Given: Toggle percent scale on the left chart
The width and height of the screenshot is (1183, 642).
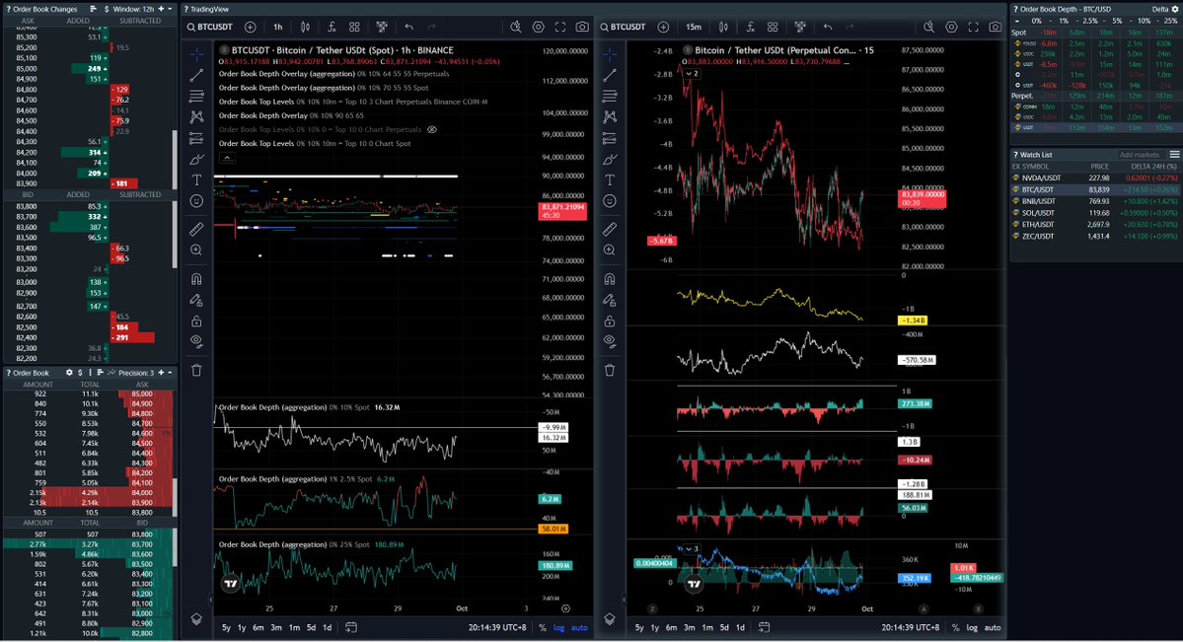Looking at the screenshot, I should 543,627.
